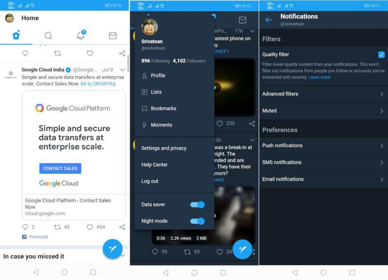Viewport: 388px width, 280px height.
Task: Turn off the Data saver switch
Action: click(197, 204)
